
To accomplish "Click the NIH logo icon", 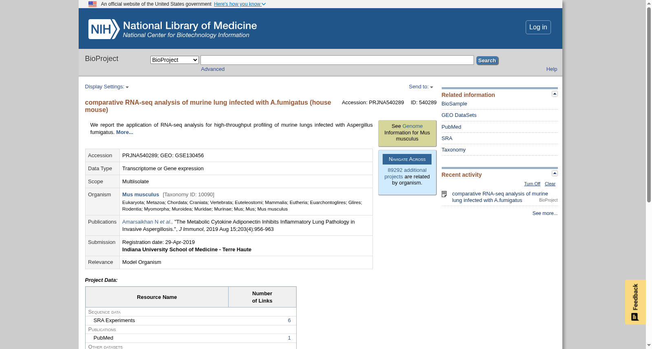I will tap(104, 29).
